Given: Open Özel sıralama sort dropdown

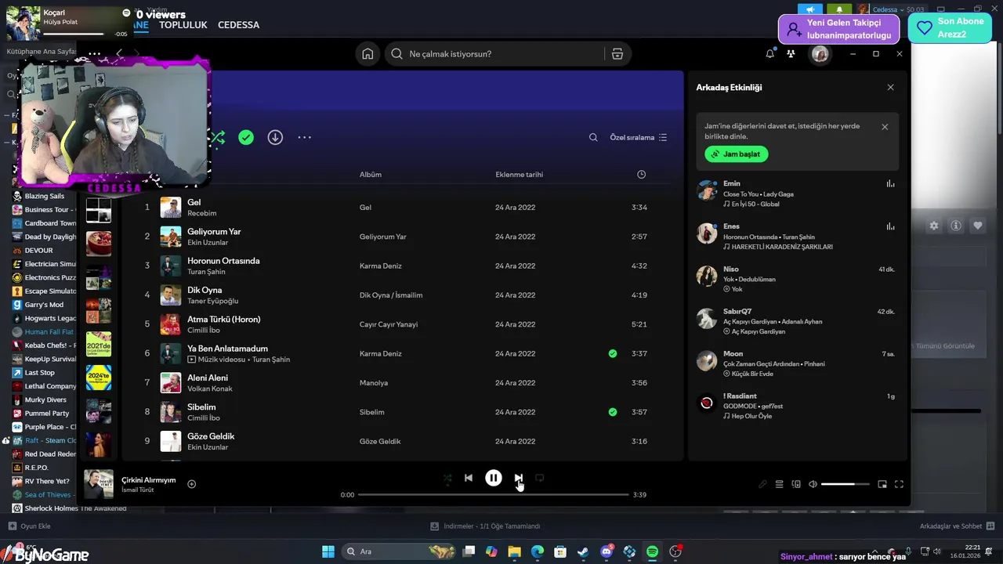Looking at the screenshot, I should tap(639, 137).
